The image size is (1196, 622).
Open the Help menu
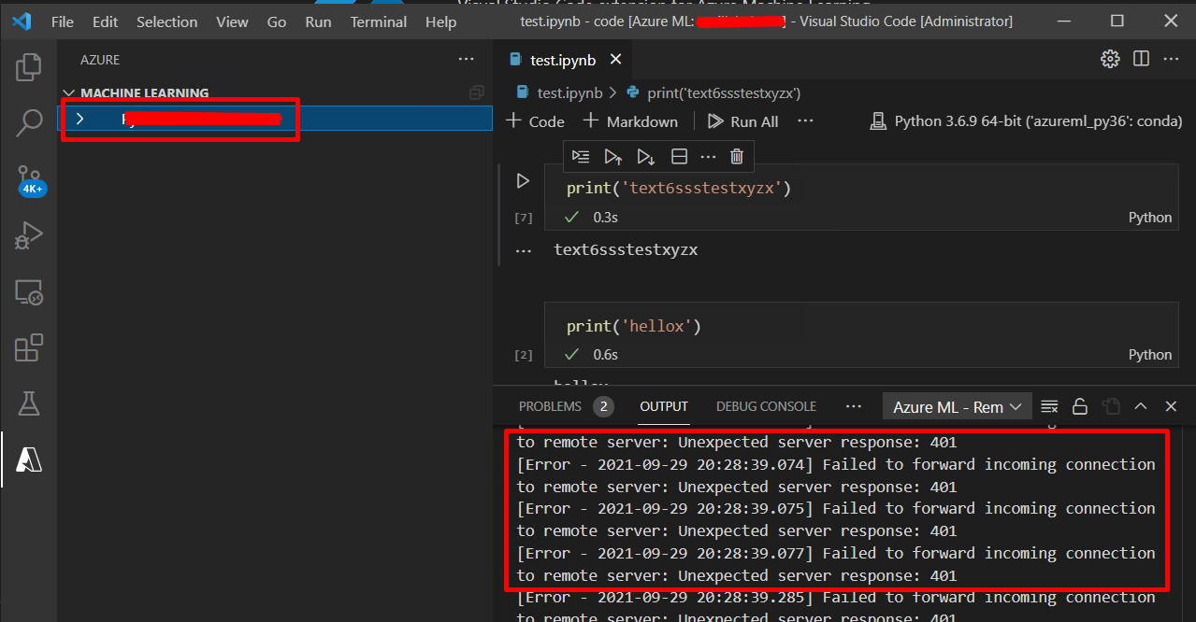440,21
